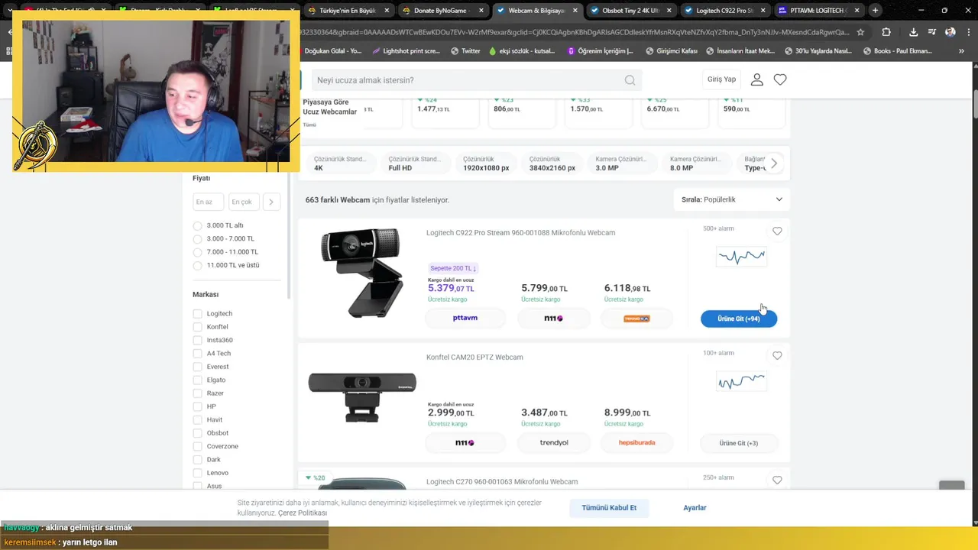Open favorites heart in site header
The image size is (978, 550).
coord(780,79)
